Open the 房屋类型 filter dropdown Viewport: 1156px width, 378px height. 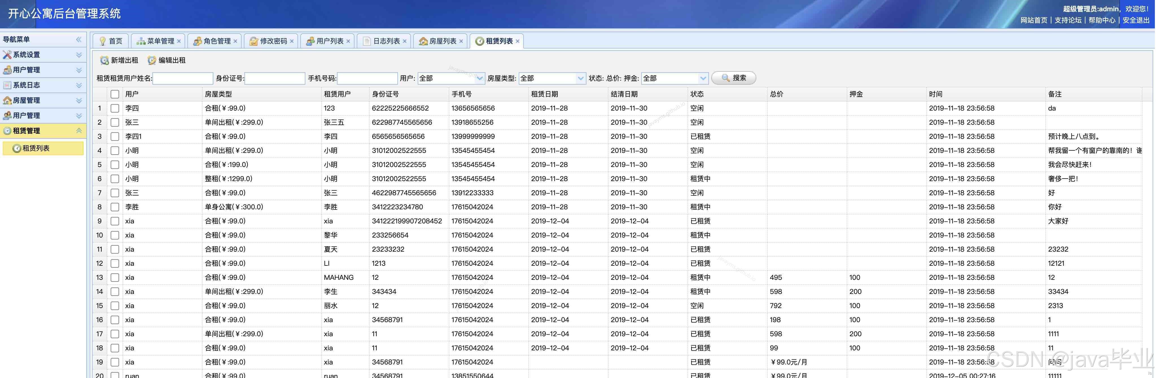click(581, 78)
